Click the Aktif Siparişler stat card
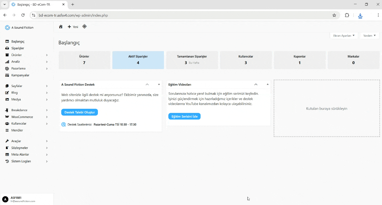This screenshot has height=205, width=382. tap(138, 60)
